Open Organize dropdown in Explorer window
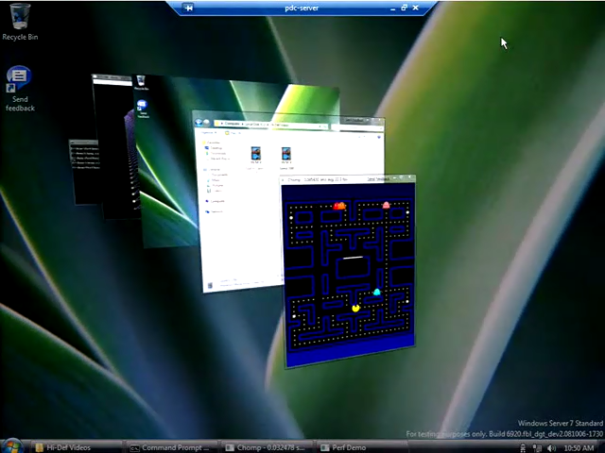Image resolution: width=605 pixels, height=453 pixels. click(210, 132)
